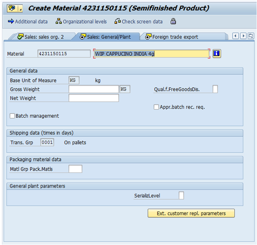Click the Trans. Grp field

tap(47, 142)
